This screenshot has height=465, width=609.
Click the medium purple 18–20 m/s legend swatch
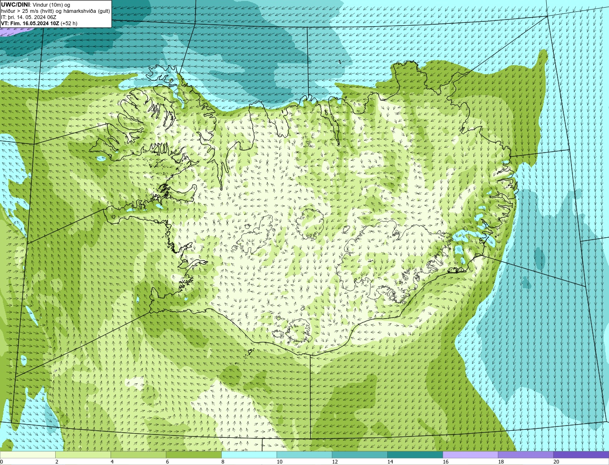[526, 455]
